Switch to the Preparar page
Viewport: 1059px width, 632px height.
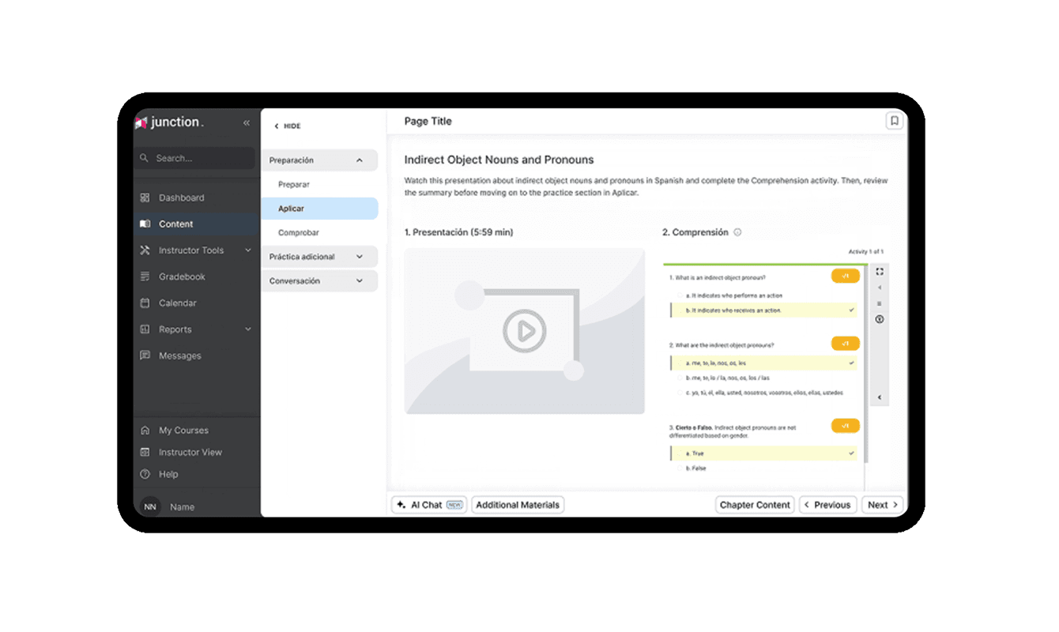[294, 184]
